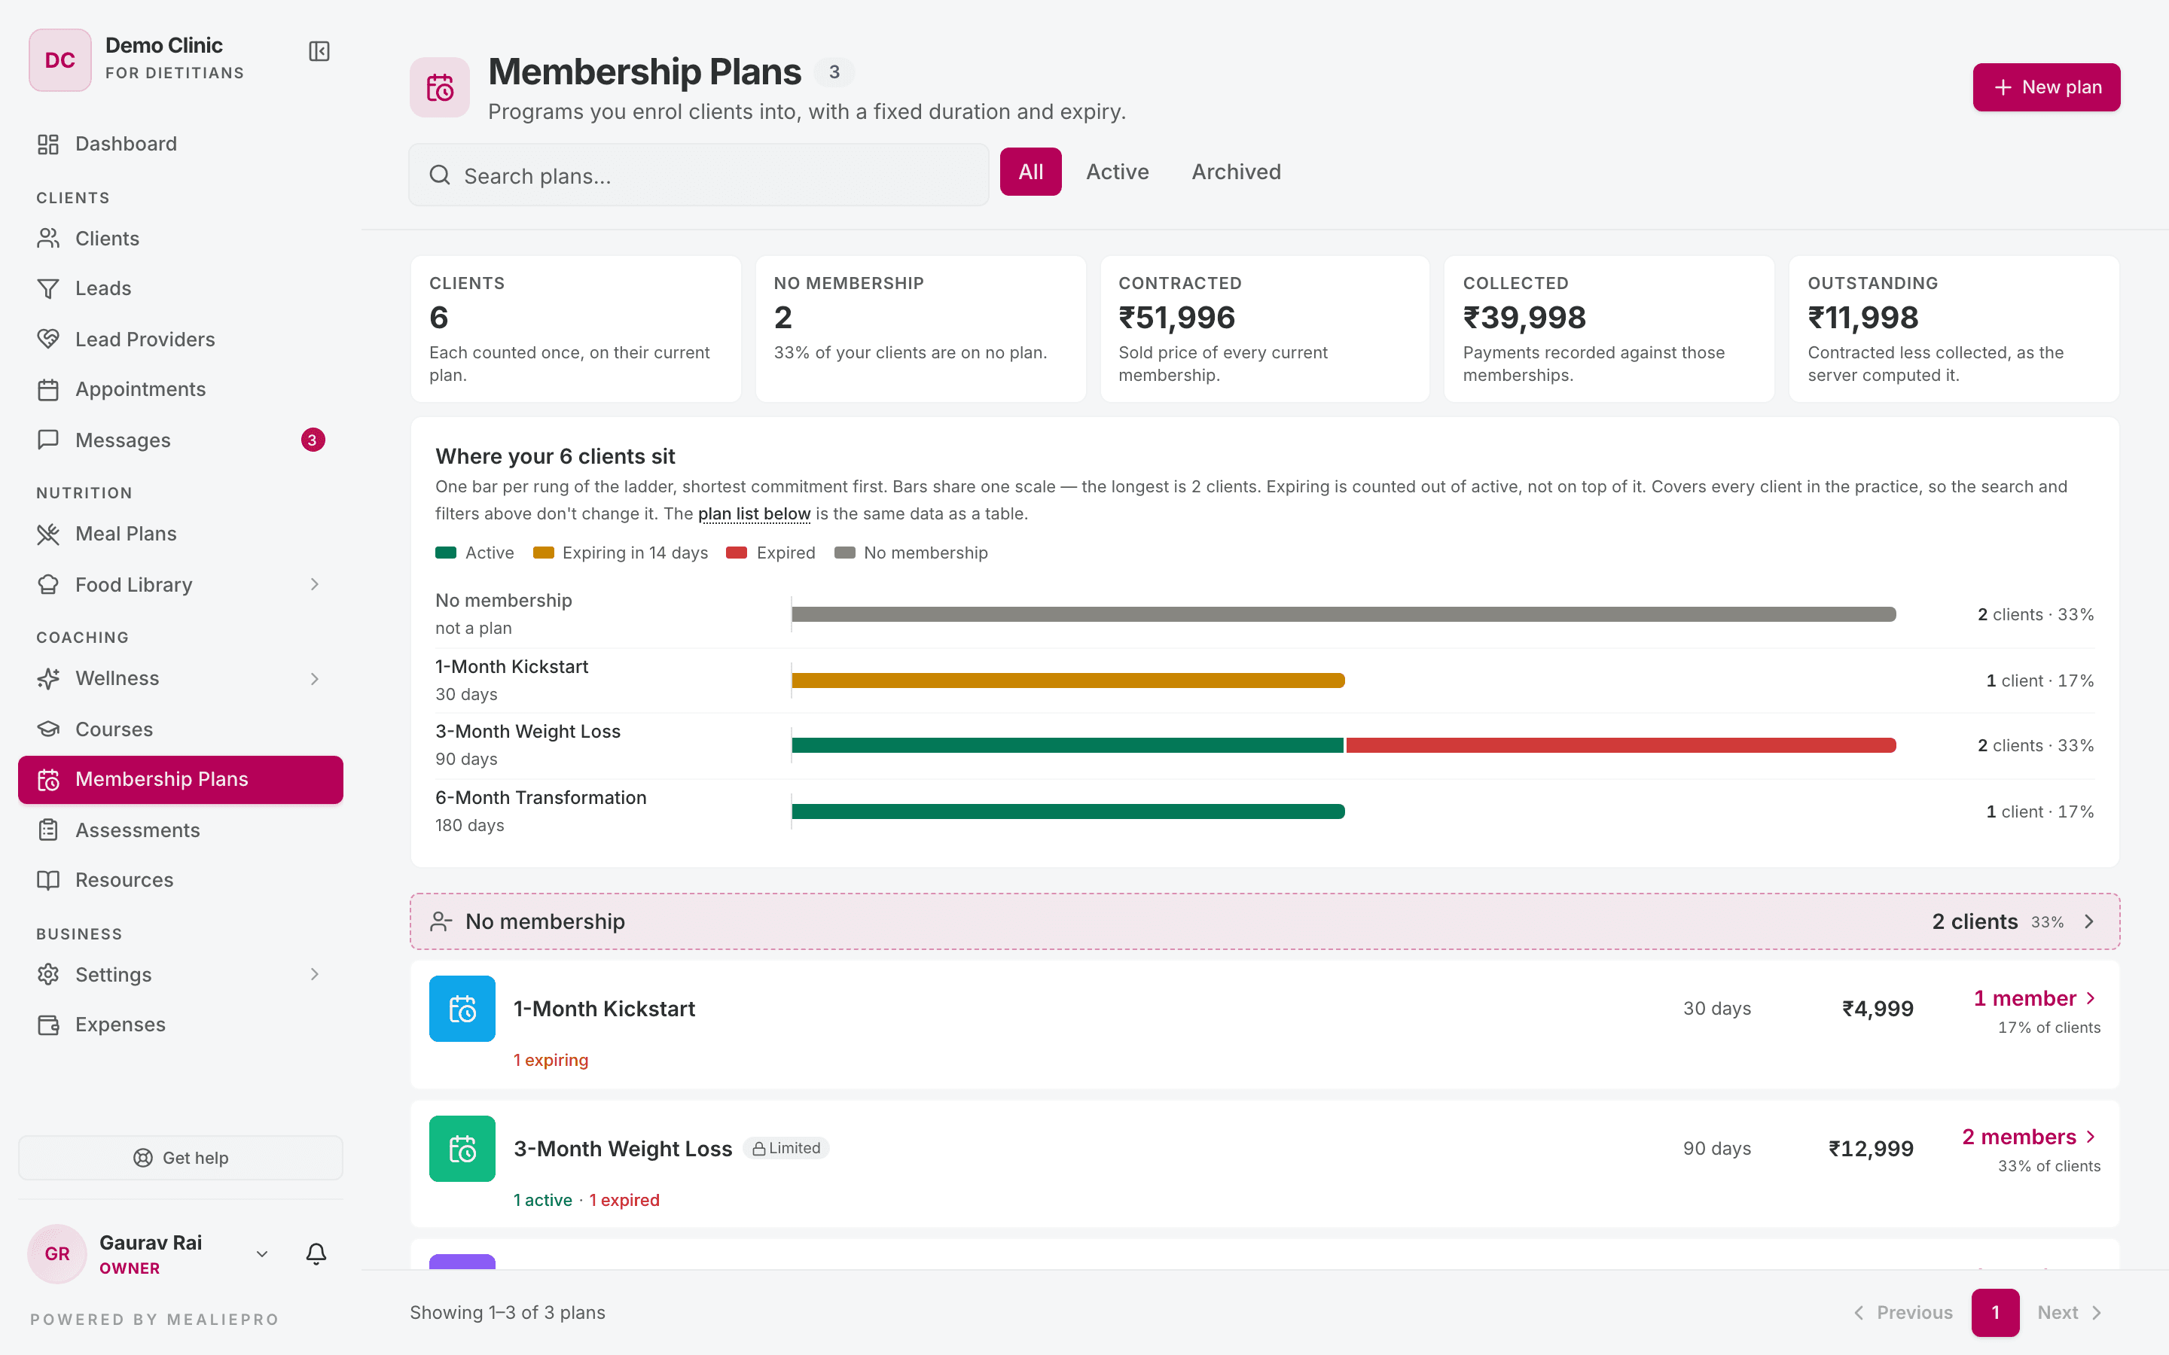The image size is (2169, 1355).
Task: Click the 3-Month Weight Loss green plan icon
Action: point(462,1148)
